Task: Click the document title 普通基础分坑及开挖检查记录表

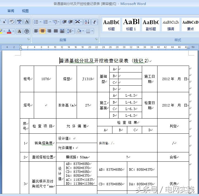Action: coord(94,61)
